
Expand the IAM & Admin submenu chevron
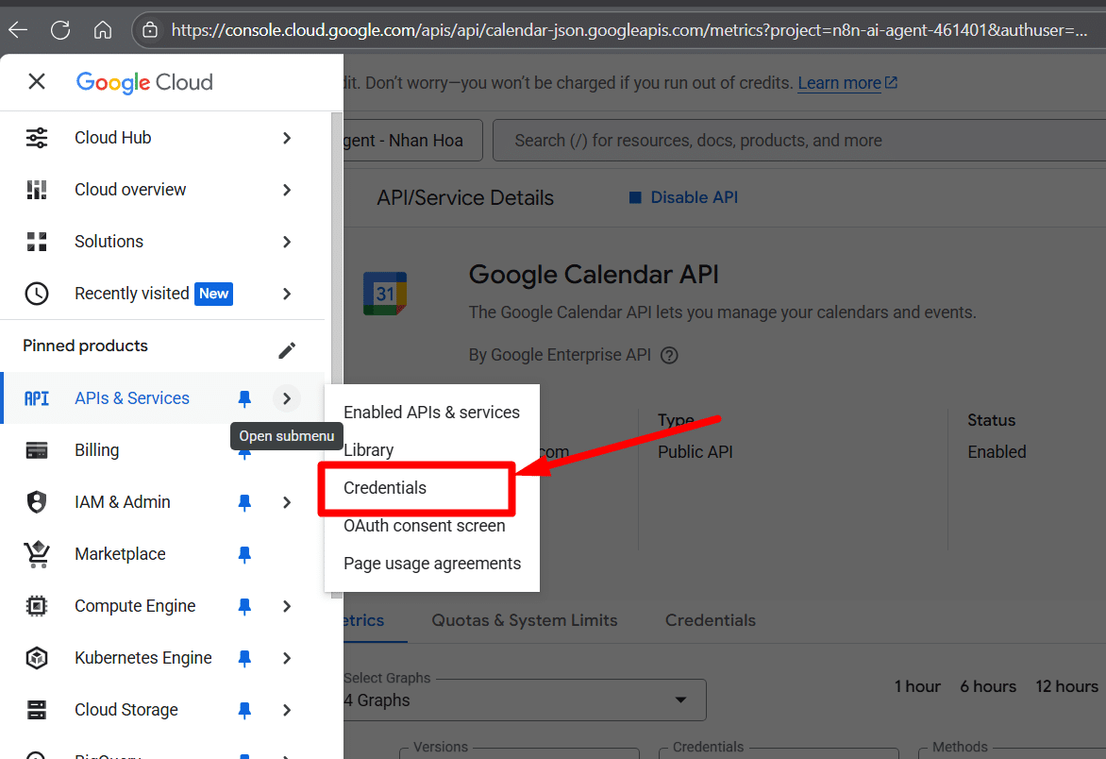tap(286, 502)
